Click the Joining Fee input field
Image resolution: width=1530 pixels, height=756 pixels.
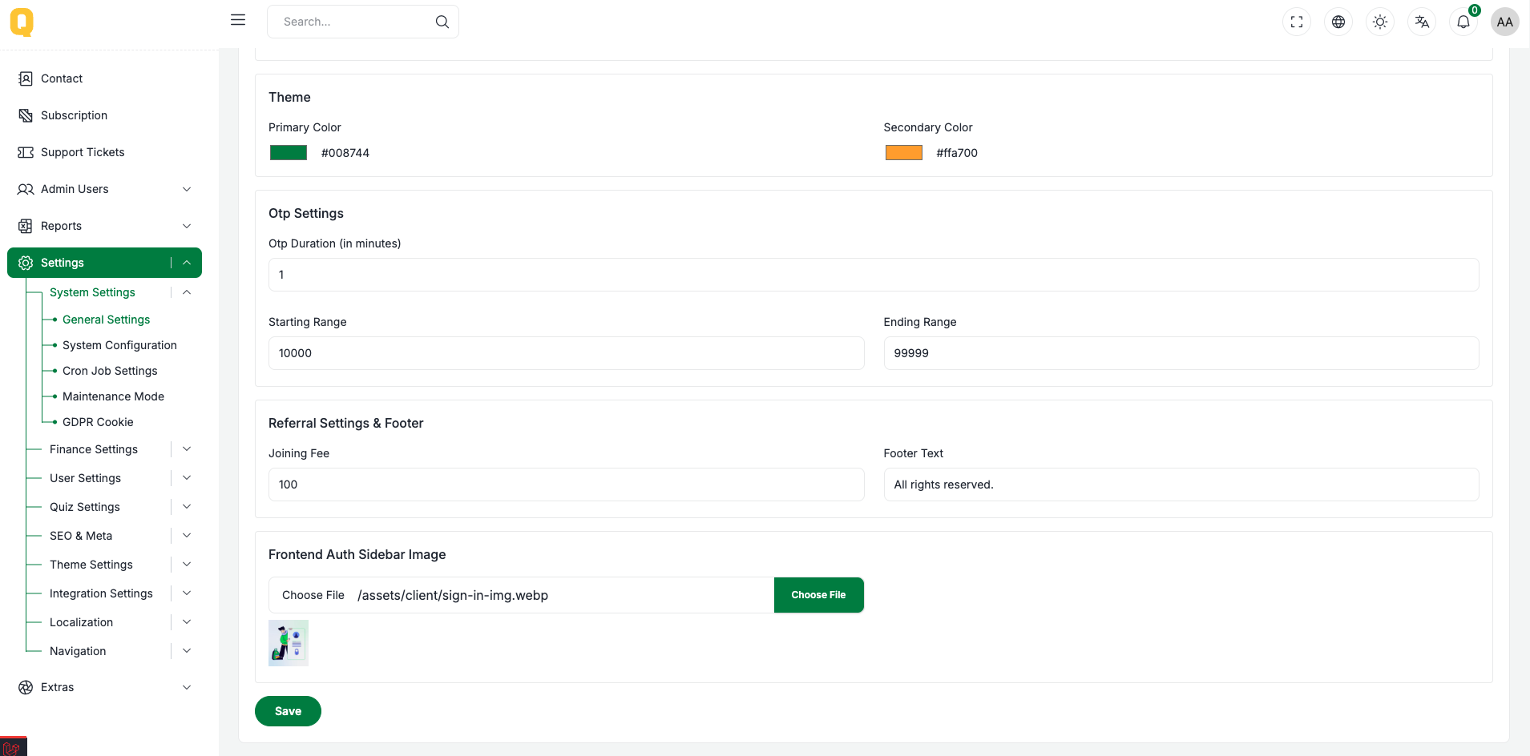[x=566, y=485]
